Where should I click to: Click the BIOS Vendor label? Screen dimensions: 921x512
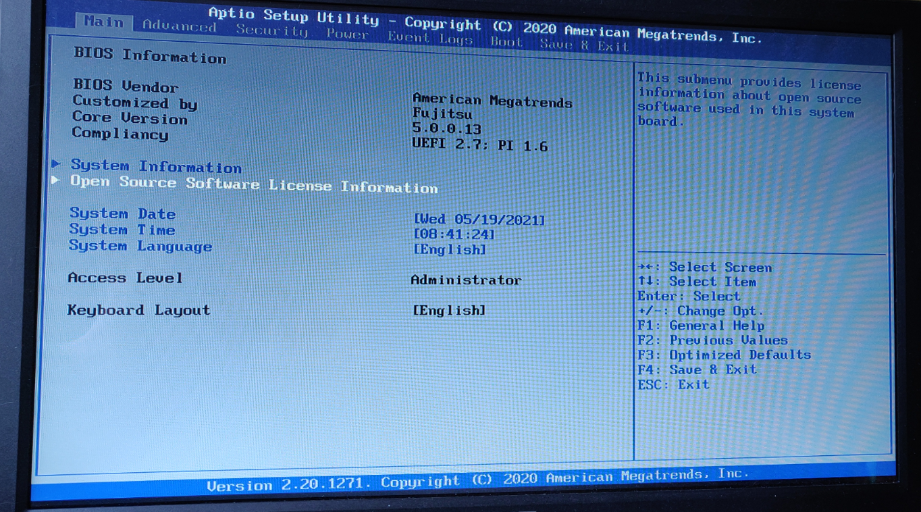pyautogui.click(x=126, y=86)
